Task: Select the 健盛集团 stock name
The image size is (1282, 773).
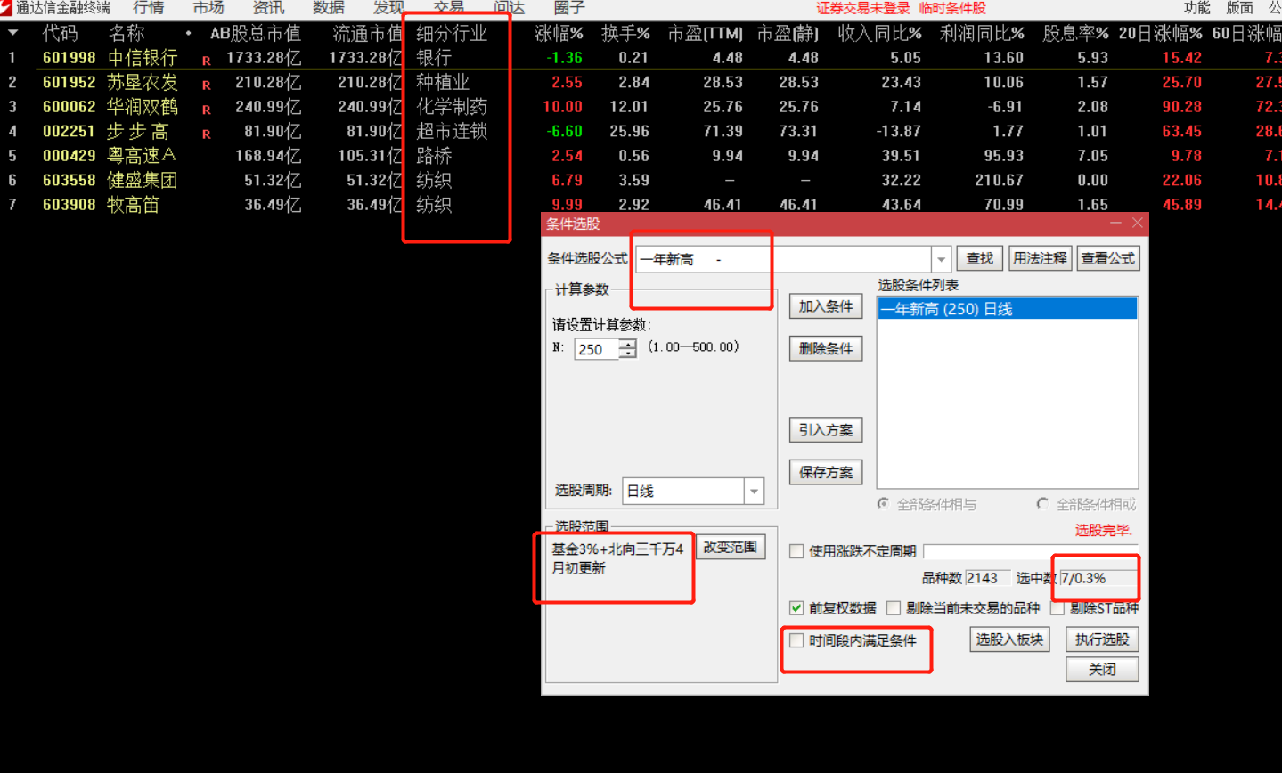Action: pyautogui.click(x=143, y=180)
